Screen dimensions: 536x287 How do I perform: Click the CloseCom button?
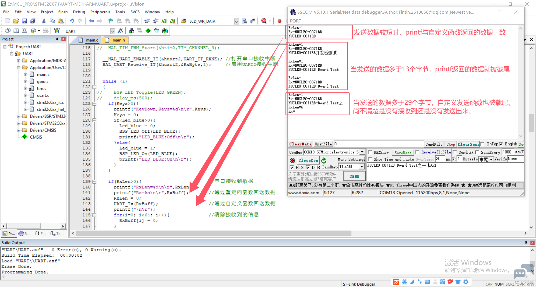(308, 160)
